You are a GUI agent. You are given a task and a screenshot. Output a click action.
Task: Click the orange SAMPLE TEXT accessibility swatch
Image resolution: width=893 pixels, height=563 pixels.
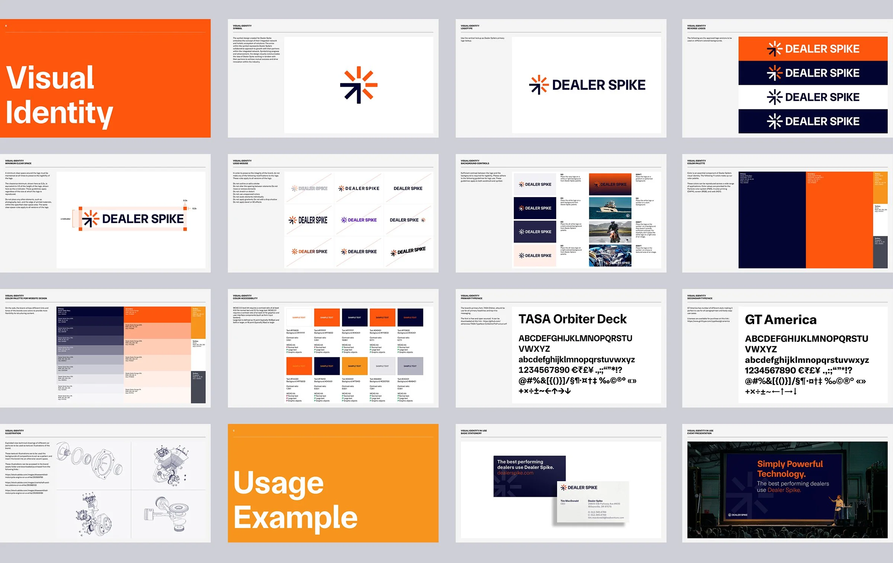pyautogui.click(x=327, y=318)
